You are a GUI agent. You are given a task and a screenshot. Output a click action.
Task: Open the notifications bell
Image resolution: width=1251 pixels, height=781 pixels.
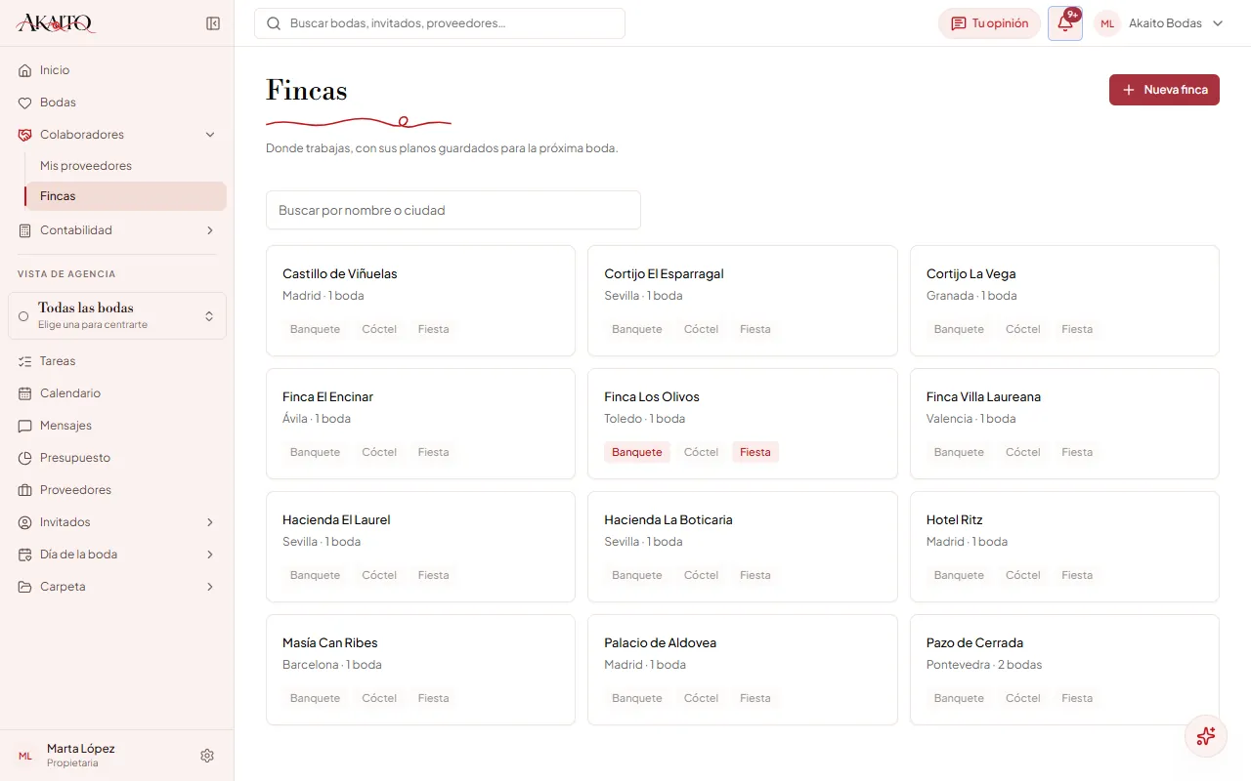[1065, 23]
